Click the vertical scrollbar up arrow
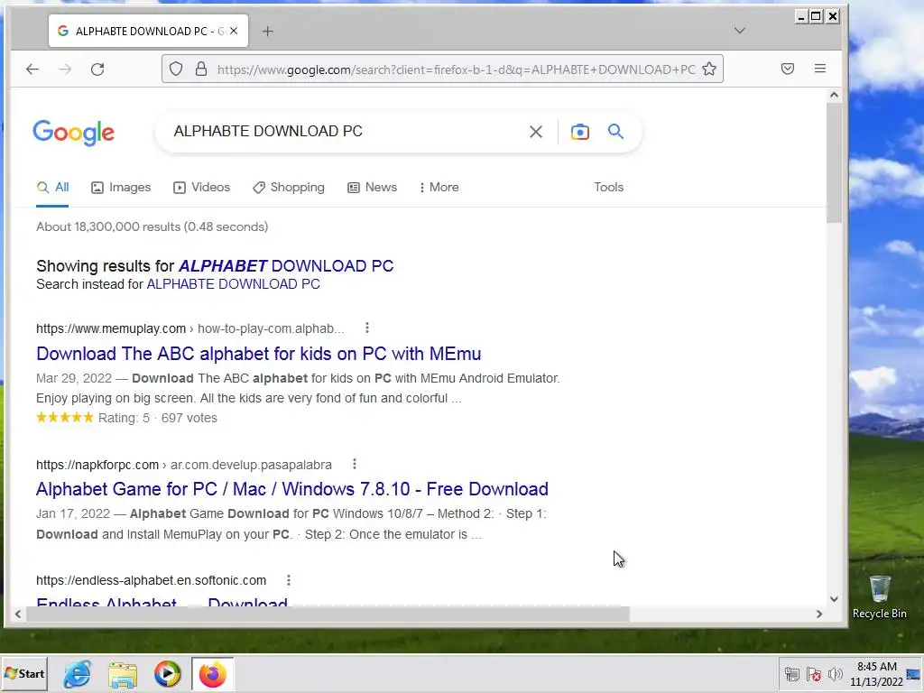The width and height of the screenshot is (924, 693). tap(834, 95)
